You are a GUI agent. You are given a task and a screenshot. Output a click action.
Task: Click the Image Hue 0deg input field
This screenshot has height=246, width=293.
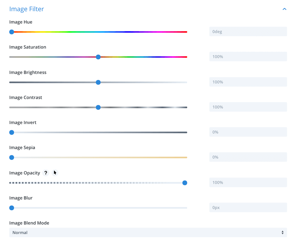click(x=248, y=31)
